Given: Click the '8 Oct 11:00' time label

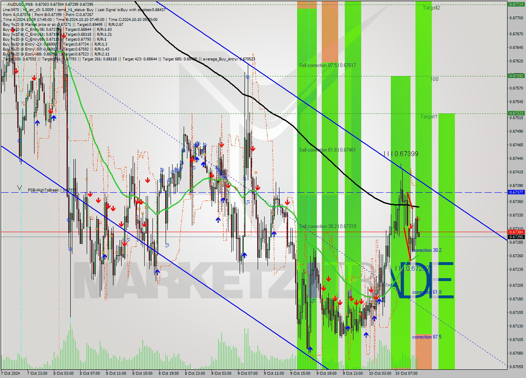Looking at the screenshot, I should coord(116,373).
